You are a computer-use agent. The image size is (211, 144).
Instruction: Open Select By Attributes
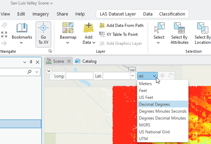tap(180, 33)
